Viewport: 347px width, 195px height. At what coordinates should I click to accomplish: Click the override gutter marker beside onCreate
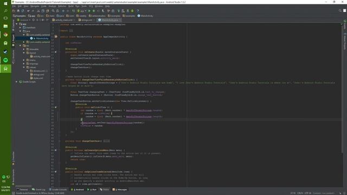55,52
